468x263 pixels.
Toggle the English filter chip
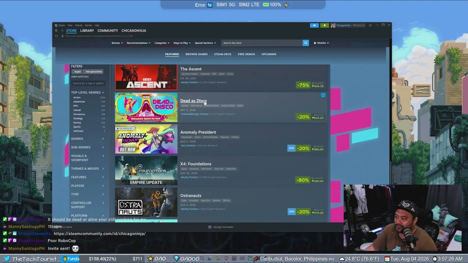pos(78,72)
